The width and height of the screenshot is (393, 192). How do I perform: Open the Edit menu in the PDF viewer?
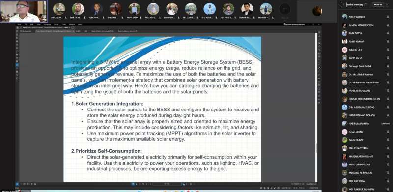(x=32, y=24)
